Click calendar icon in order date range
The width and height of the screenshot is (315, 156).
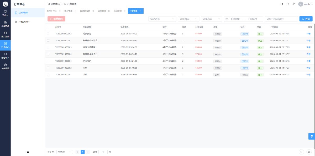tap(227, 19)
